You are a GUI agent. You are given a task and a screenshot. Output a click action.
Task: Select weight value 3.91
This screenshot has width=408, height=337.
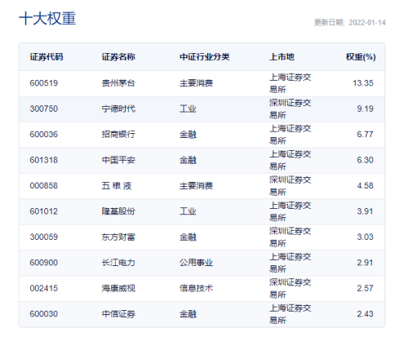pyautogui.click(x=366, y=211)
